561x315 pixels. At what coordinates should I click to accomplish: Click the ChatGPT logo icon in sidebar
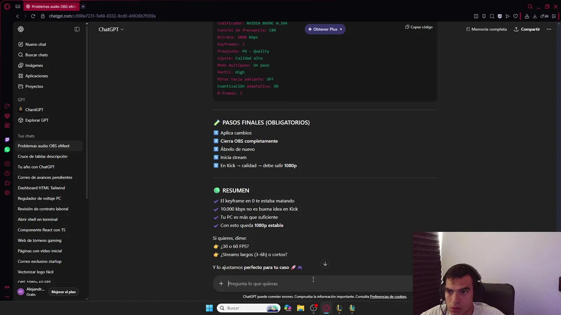(21, 29)
